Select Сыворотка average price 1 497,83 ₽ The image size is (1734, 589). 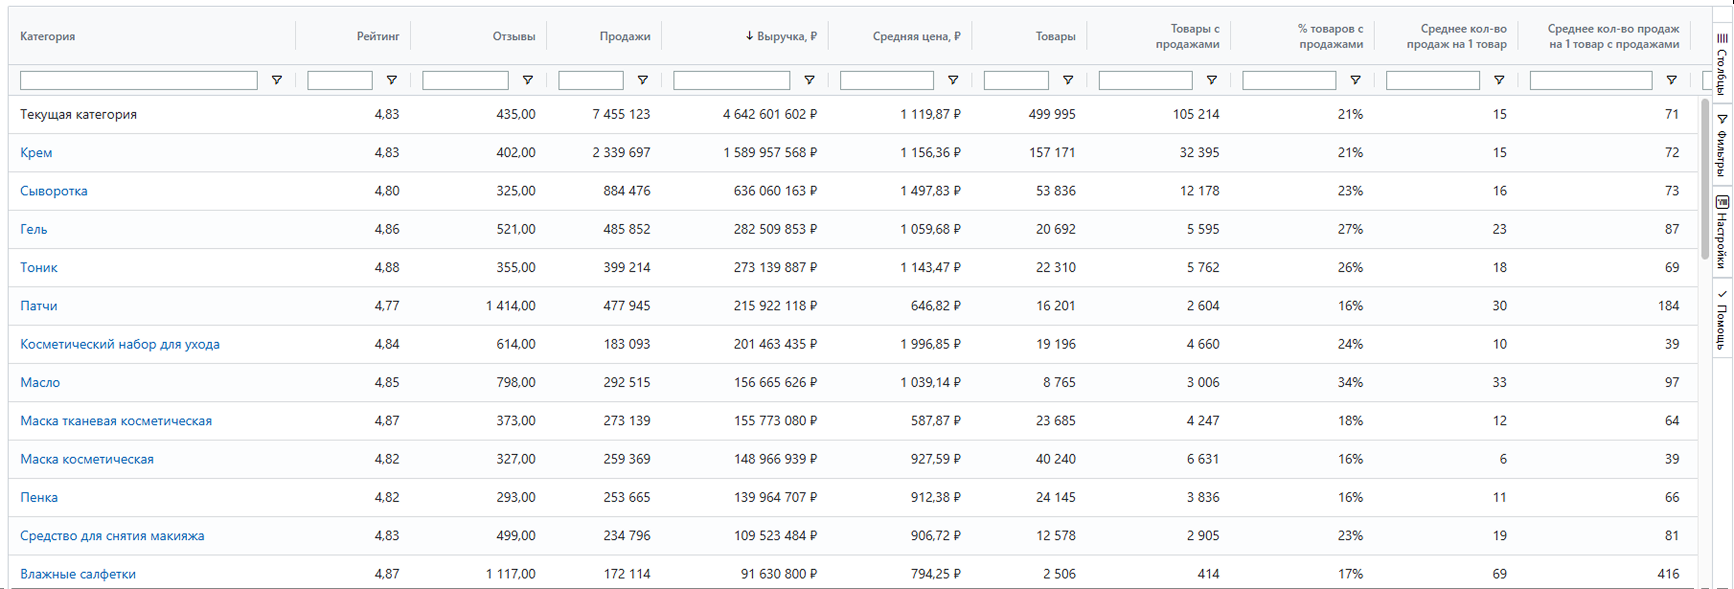pyautogui.click(x=930, y=191)
